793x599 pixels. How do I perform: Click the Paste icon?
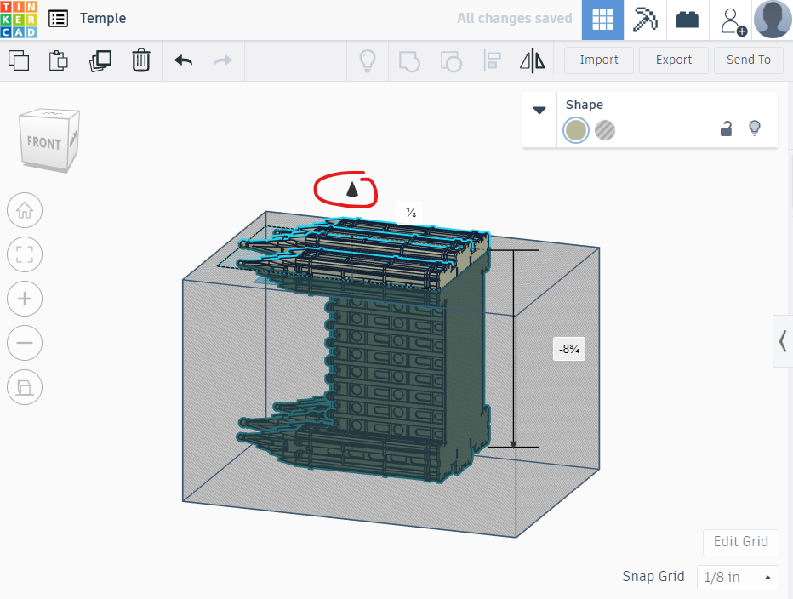click(x=59, y=60)
